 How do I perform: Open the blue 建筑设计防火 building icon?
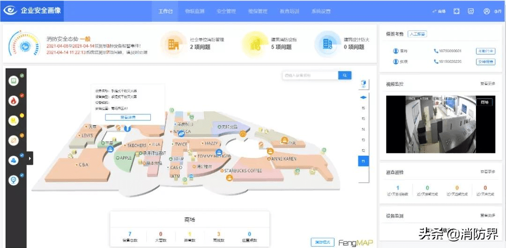click(x=327, y=44)
